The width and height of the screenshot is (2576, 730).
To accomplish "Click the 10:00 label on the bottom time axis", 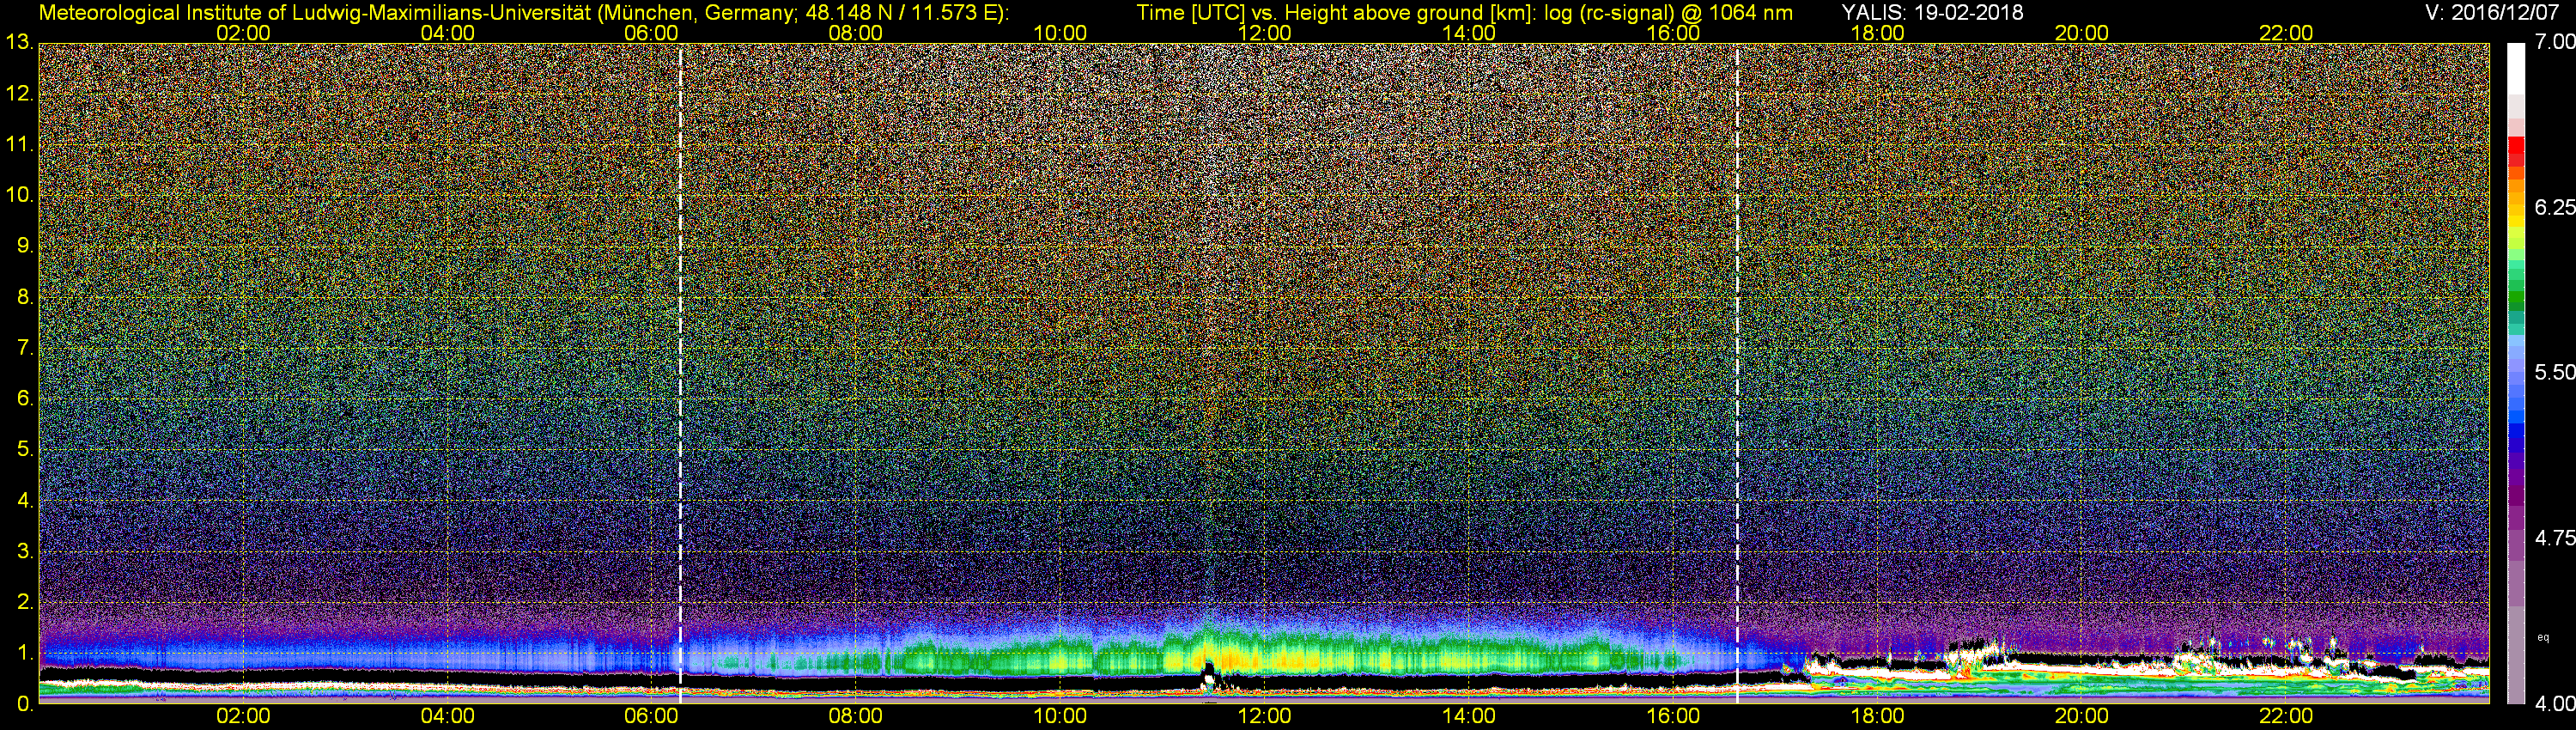I will (x=1060, y=717).
